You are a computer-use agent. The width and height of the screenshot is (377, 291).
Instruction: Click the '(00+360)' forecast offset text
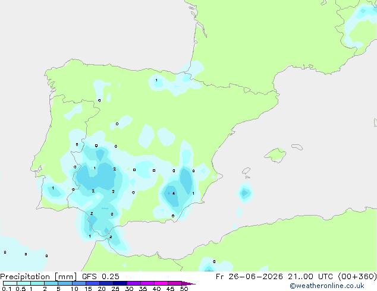click(357, 277)
